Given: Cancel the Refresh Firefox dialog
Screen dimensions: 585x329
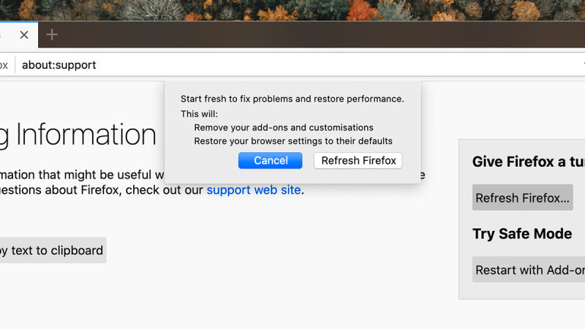Looking at the screenshot, I should pyautogui.click(x=271, y=160).
